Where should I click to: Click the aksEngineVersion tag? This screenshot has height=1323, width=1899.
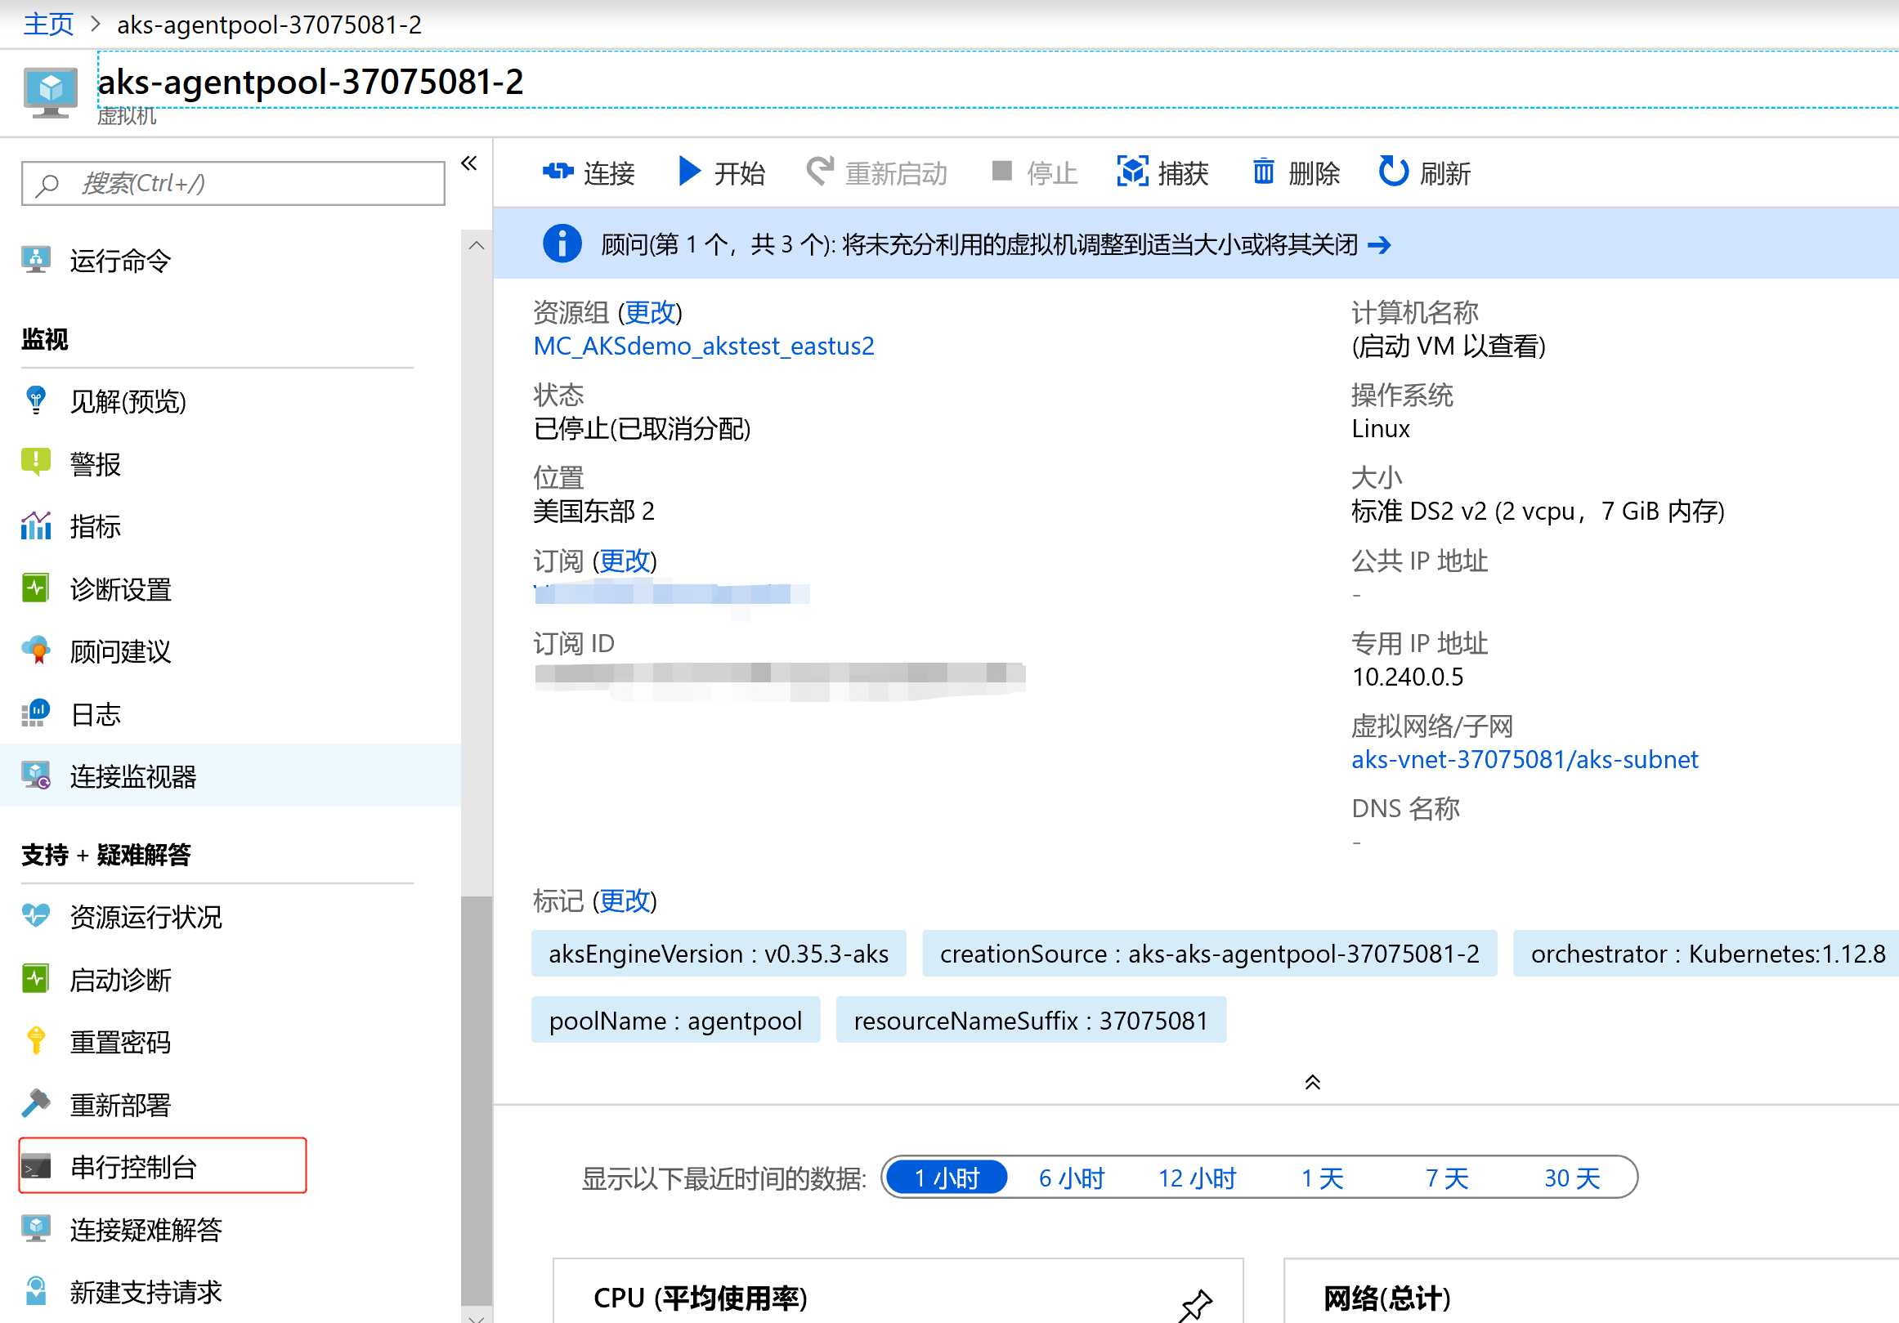[x=719, y=954]
